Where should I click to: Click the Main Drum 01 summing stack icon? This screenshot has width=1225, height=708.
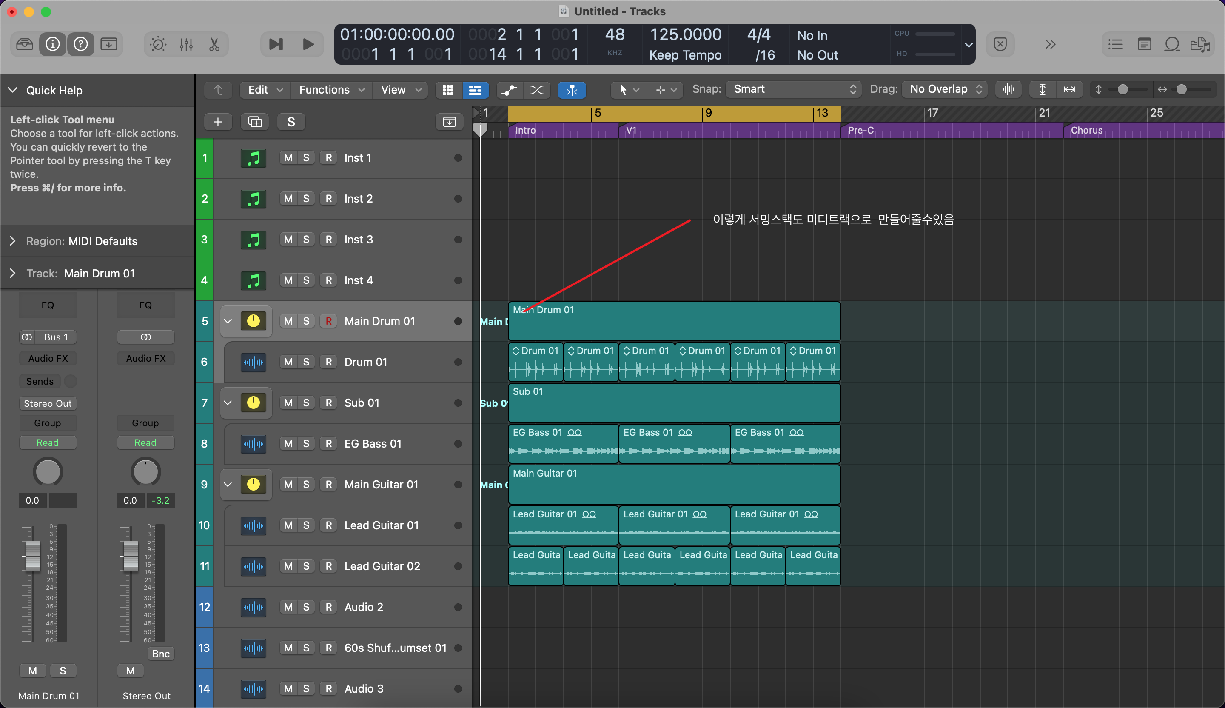pos(253,321)
